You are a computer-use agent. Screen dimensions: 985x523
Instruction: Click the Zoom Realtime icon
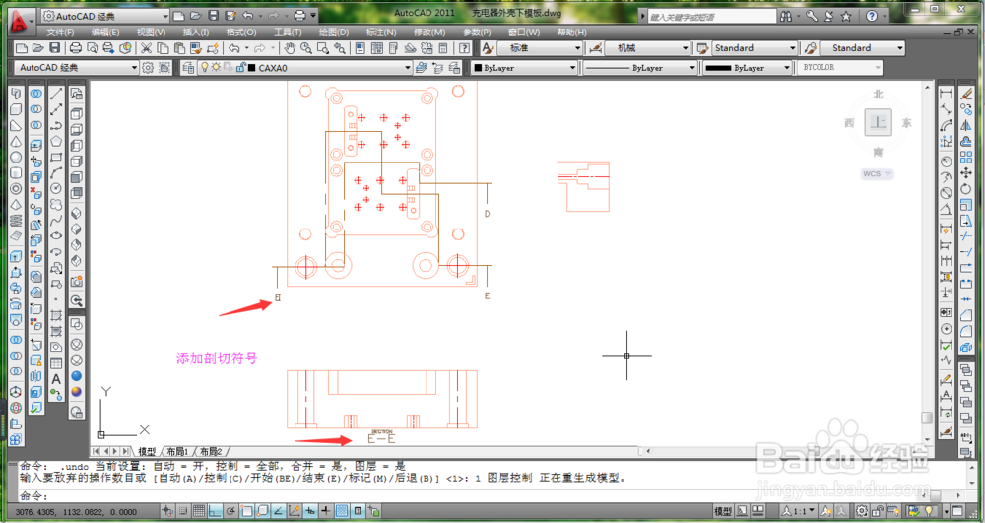coord(306,48)
